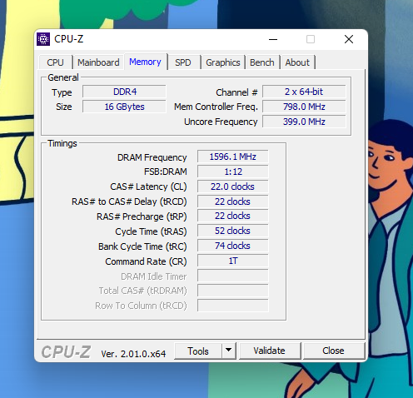Click the empty Row To Column (tRCD) field

click(233, 306)
